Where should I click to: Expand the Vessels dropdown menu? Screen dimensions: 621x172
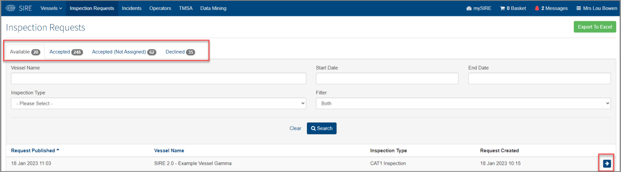(51, 8)
